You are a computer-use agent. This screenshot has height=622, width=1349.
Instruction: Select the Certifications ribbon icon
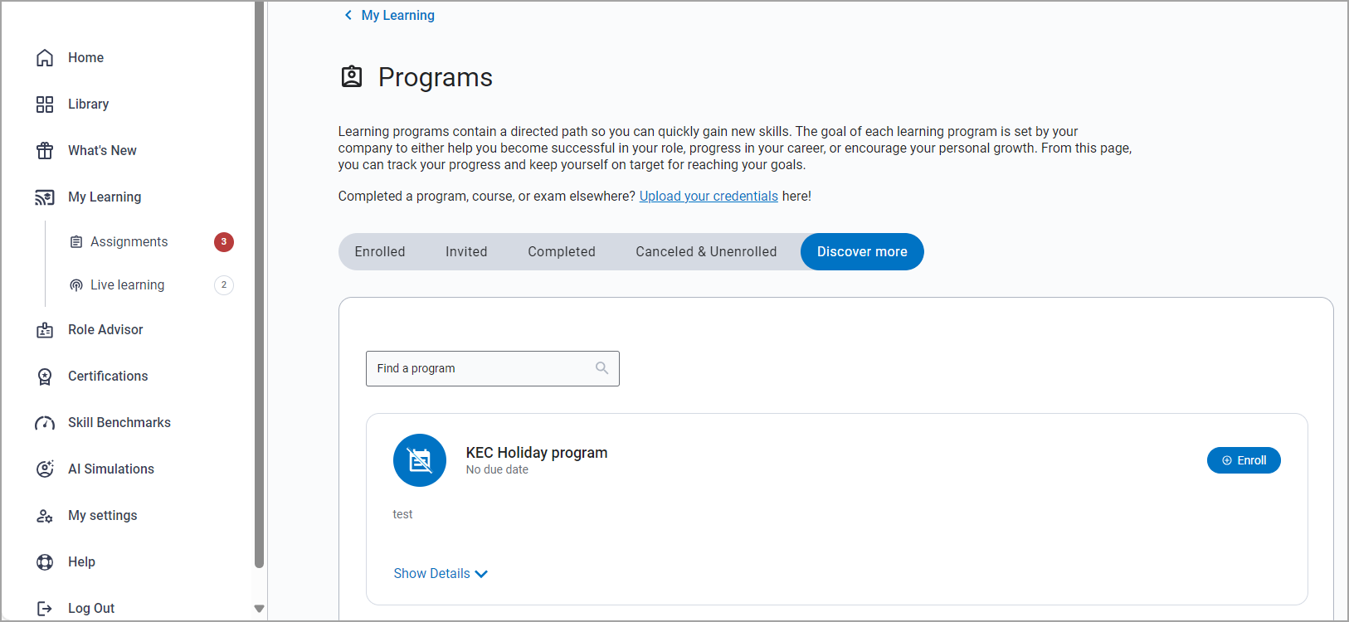click(x=45, y=376)
